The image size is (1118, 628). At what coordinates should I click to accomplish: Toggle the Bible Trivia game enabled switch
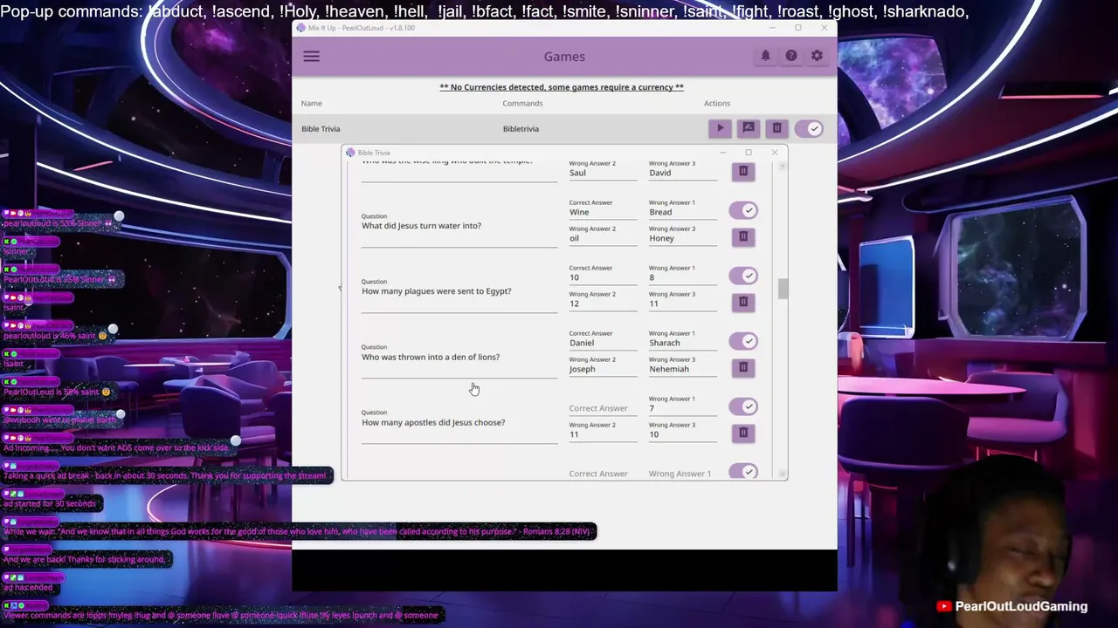[810, 128]
